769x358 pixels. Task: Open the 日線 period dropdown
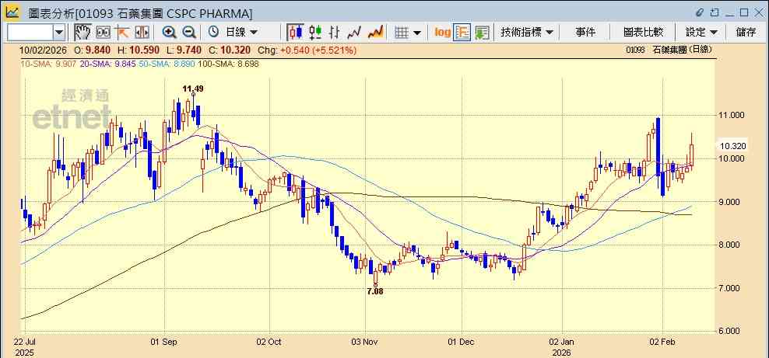pos(234,33)
